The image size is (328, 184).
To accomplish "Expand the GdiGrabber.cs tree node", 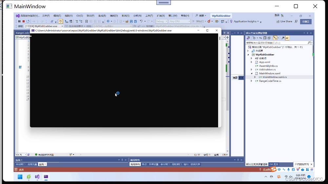I will click(x=252, y=69).
